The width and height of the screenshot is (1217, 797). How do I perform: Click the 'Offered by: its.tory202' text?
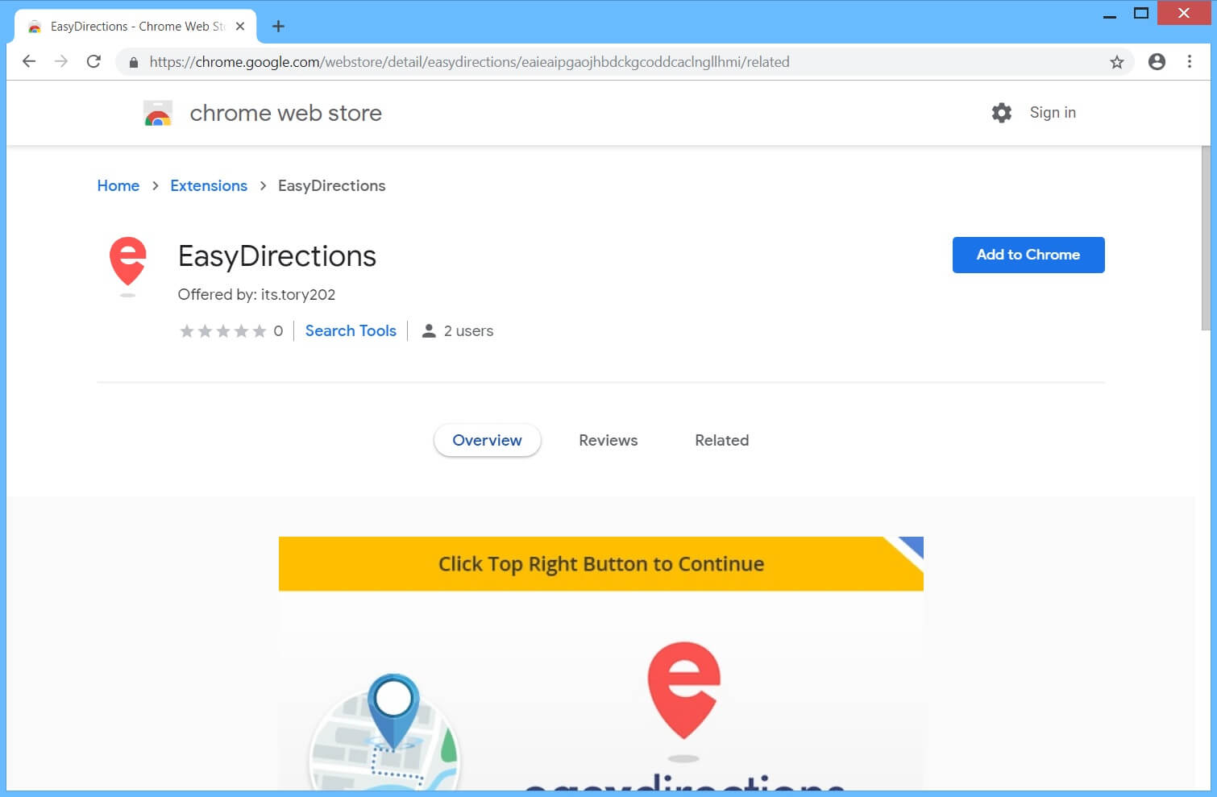pos(256,294)
